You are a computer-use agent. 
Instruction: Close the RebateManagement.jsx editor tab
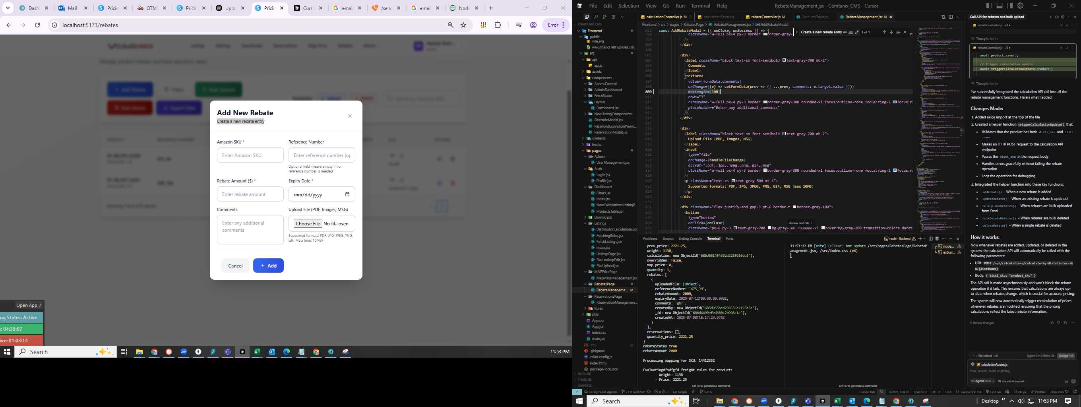click(891, 17)
